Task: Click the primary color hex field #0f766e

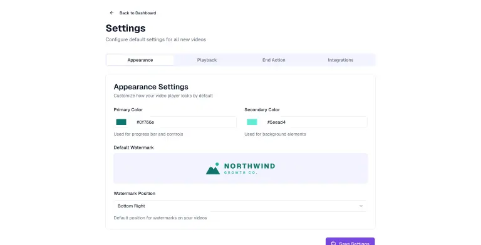Action: pos(184,122)
